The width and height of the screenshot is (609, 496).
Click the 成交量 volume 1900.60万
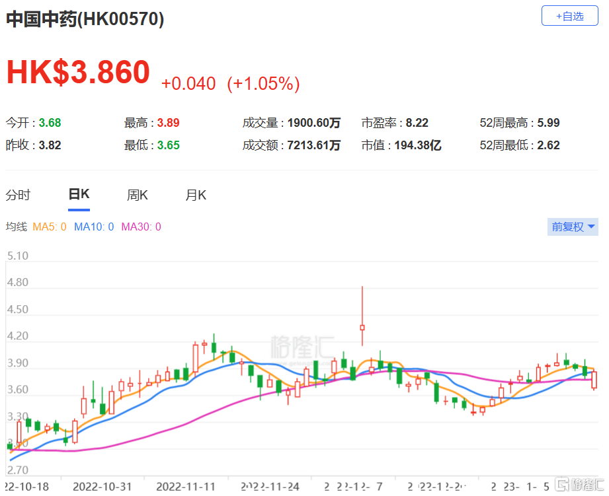tap(314, 123)
